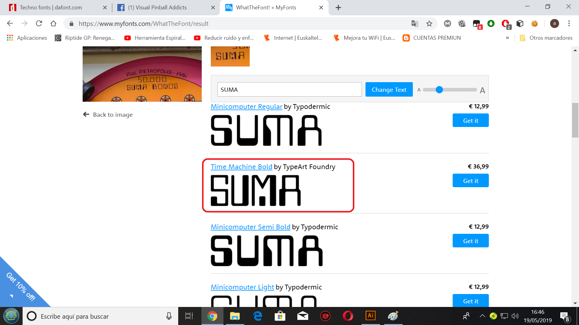The width and height of the screenshot is (579, 325).
Task: Open the user profile avatar
Action: 554,23
